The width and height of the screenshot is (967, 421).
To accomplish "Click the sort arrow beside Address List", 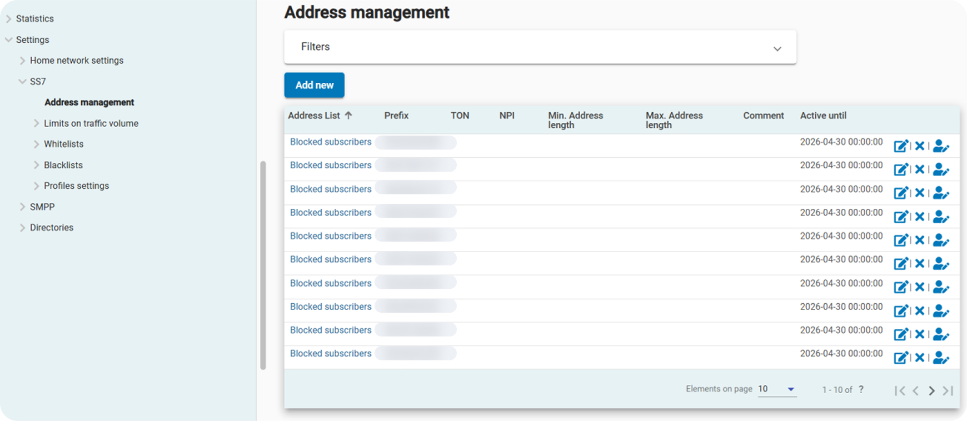I will [x=348, y=116].
